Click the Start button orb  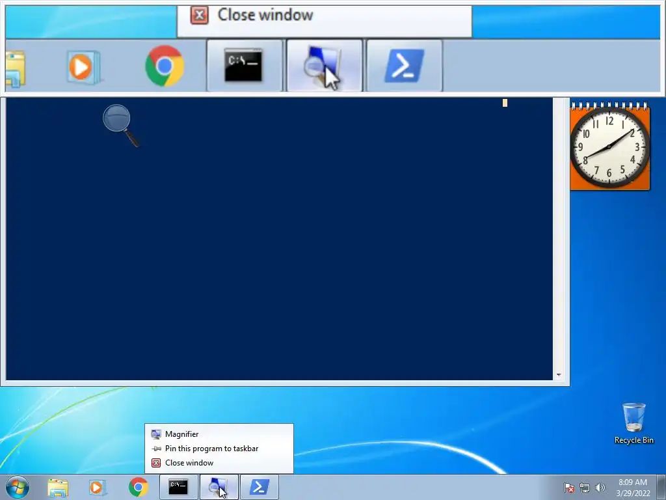click(18, 487)
